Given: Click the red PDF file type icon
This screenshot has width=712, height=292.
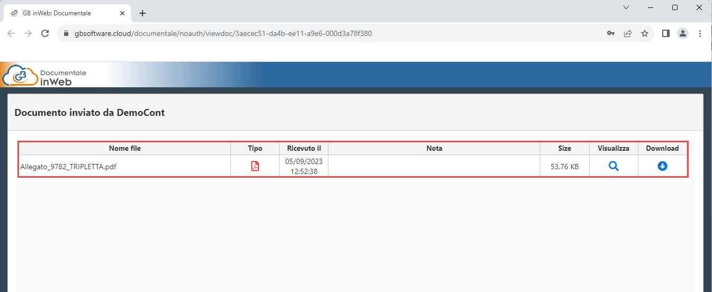Looking at the screenshot, I should (x=255, y=166).
